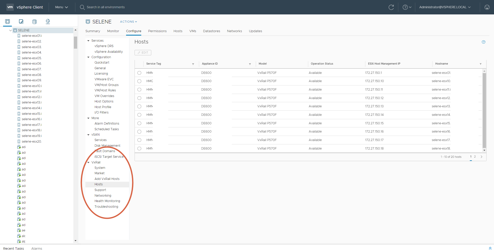494x252 pixels.
Task: Click the refresh icon in top bar
Action: coord(391,7)
